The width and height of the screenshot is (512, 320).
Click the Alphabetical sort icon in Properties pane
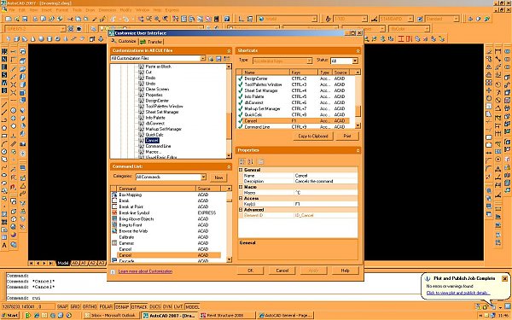point(250,161)
